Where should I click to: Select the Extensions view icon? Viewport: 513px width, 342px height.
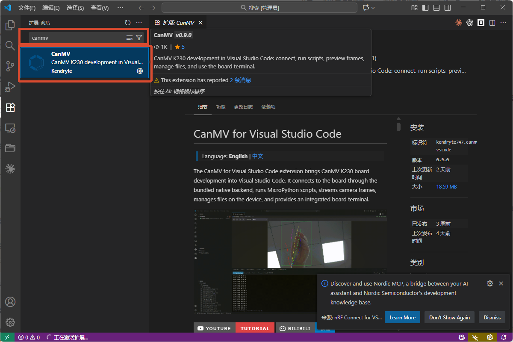(10, 107)
